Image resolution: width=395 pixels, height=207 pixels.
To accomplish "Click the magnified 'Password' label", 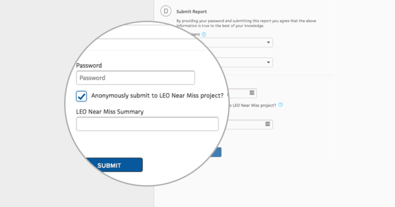I will pos(89,66).
